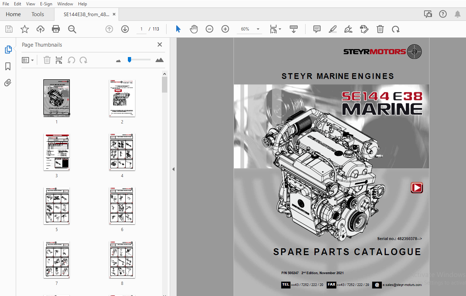Select page 5 thumbnail
466x296 pixels.
click(57, 206)
